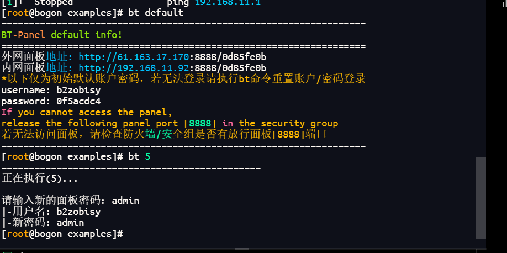Image resolution: width=507 pixels, height=253 pixels.
Task: Click the ping IP 192.168.11.1
Action: (228, 3)
